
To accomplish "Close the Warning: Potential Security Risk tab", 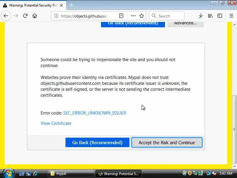I will point(61,5).
